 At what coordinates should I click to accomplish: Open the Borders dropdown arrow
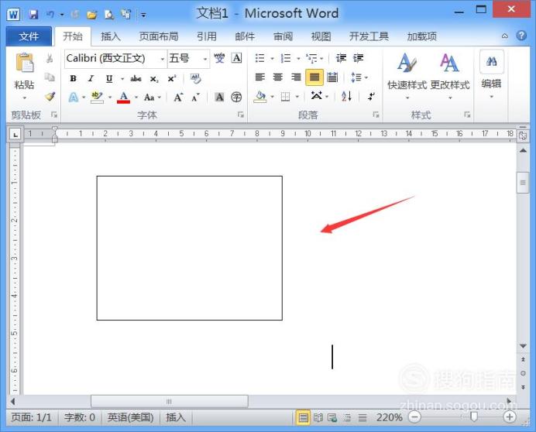[x=297, y=97]
